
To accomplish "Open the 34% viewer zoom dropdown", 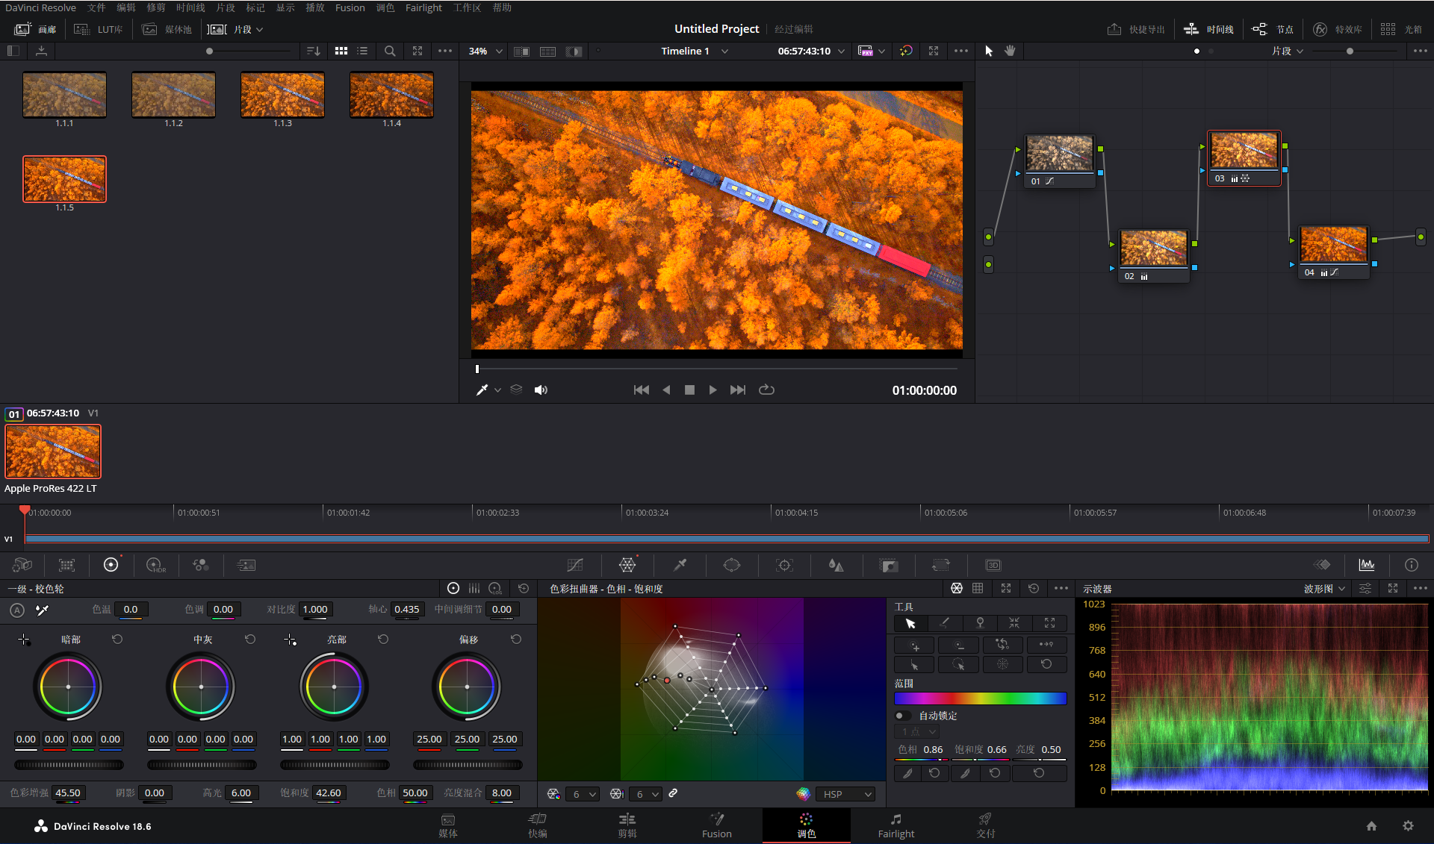I will 485,51.
